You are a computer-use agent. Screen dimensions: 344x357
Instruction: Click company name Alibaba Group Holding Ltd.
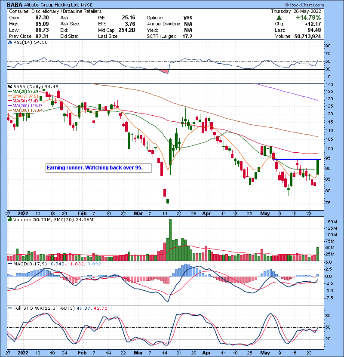click(52, 5)
